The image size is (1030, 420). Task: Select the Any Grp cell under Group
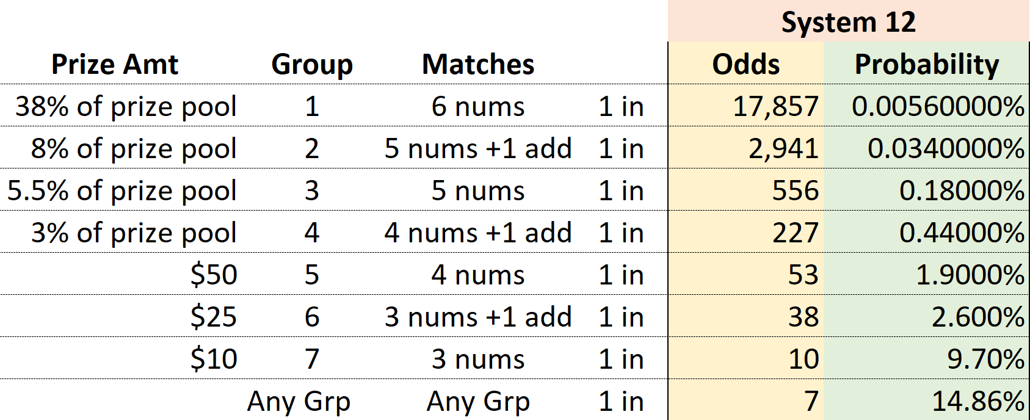coord(299,401)
